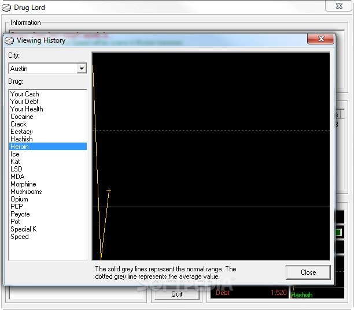This screenshot has height=310, width=354.
Task: Click the red Debt label in main window
Action: [x=223, y=293]
